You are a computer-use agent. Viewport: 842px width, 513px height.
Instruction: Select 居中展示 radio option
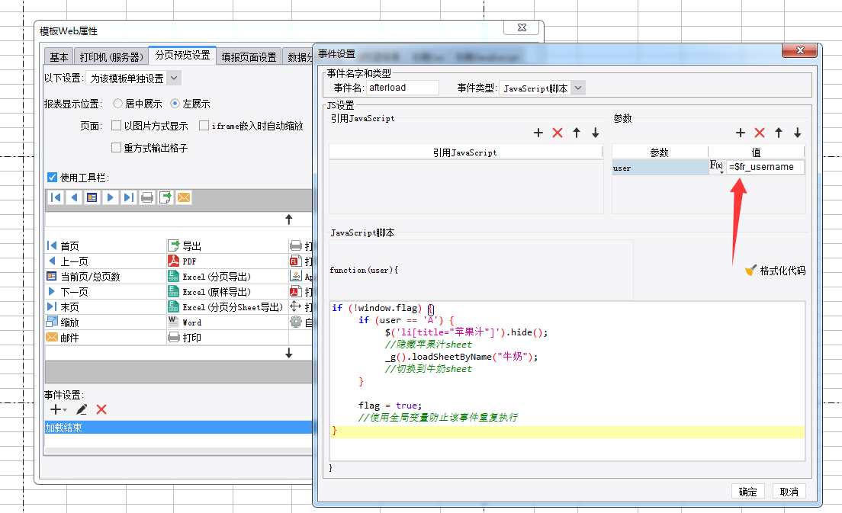117,103
